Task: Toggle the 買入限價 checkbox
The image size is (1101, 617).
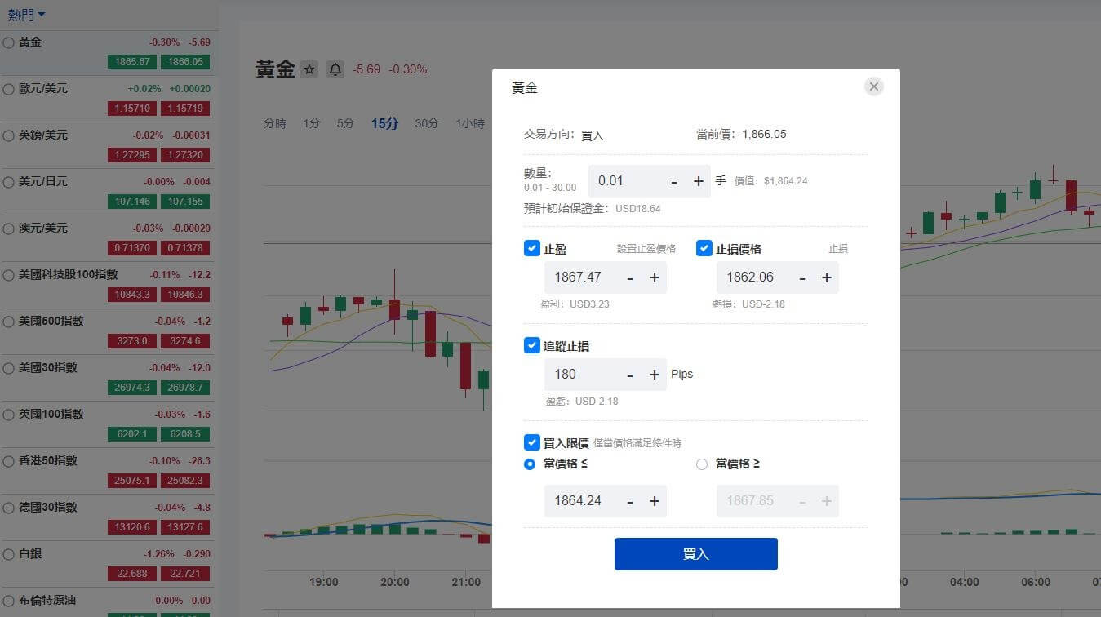Action: [532, 442]
